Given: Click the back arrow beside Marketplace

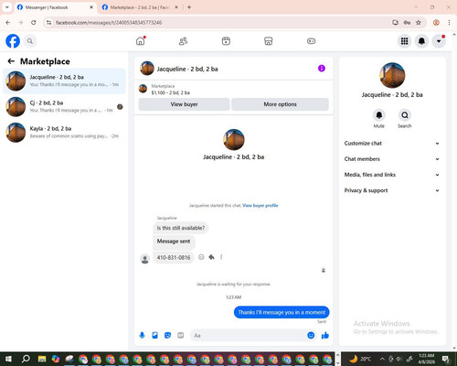Looking at the screenshot, I should pos(11,61).
